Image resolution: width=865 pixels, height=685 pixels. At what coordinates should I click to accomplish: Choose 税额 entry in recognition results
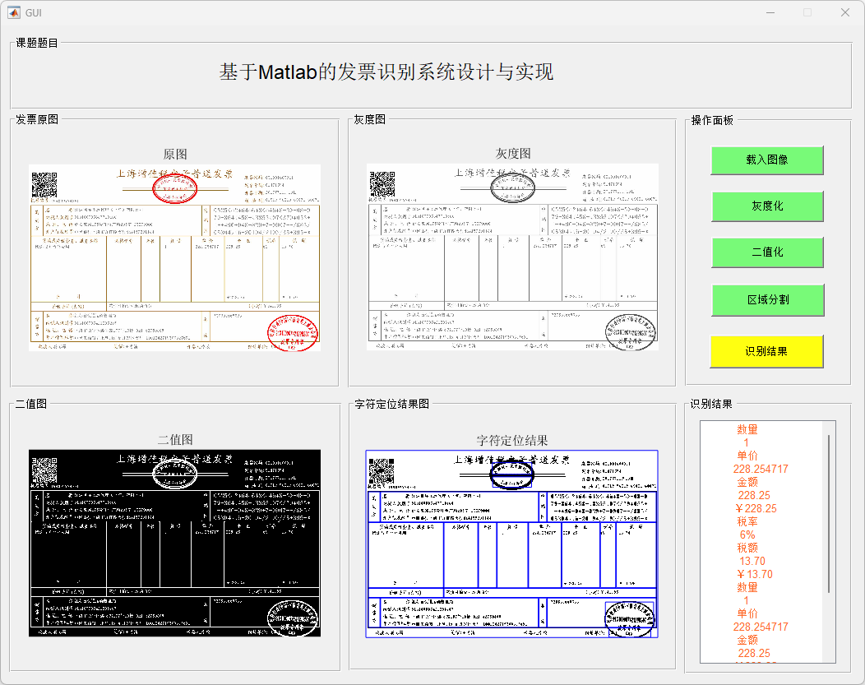click(747, 548)
